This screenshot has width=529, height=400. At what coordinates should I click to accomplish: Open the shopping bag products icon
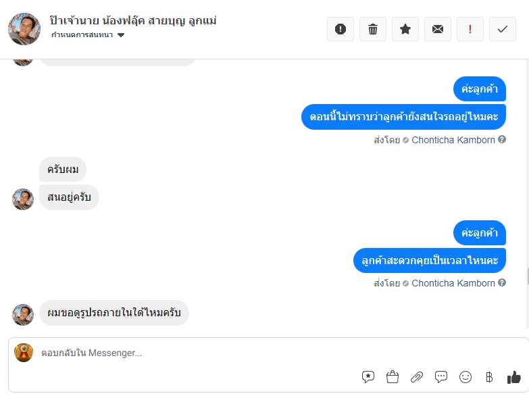pyautogui.click(x=393, y=377)
